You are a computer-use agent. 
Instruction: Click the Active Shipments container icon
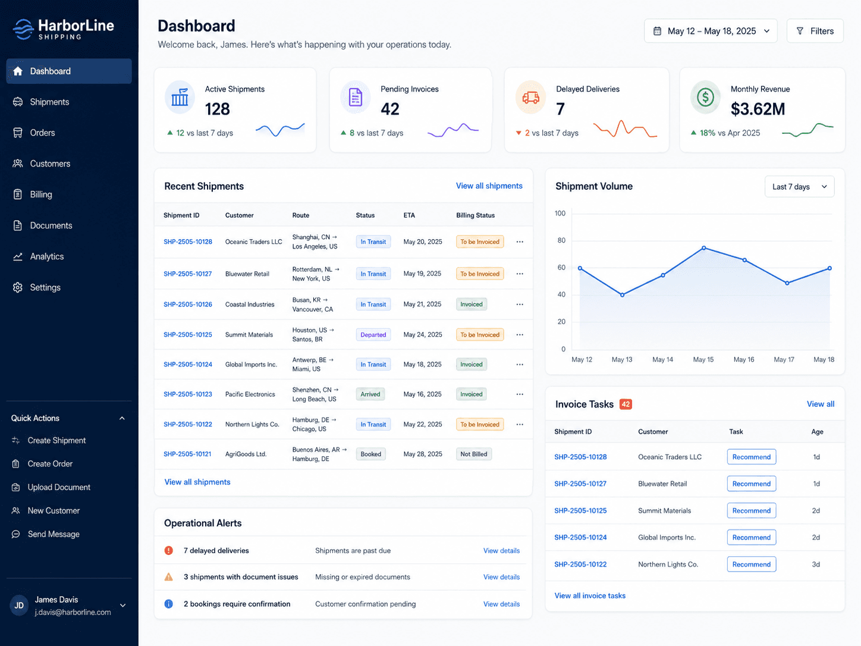(x=180, y=97)
